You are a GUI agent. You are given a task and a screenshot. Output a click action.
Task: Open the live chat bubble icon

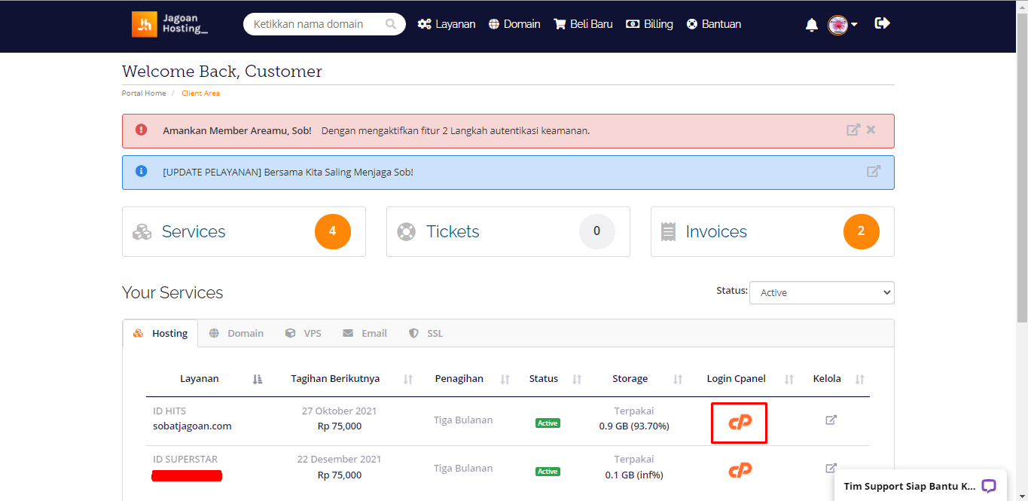click(989, 486)
